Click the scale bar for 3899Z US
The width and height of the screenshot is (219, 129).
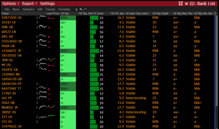click(x=92, y=112)
